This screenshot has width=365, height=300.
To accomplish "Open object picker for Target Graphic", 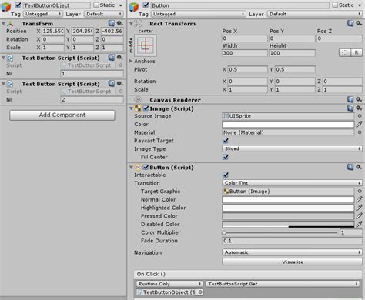I will 360,192.
